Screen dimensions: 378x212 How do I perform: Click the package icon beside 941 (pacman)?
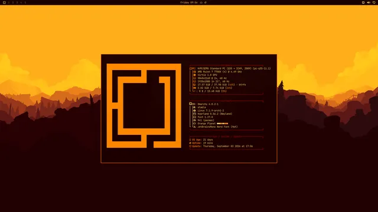click(x=194, y=120)
